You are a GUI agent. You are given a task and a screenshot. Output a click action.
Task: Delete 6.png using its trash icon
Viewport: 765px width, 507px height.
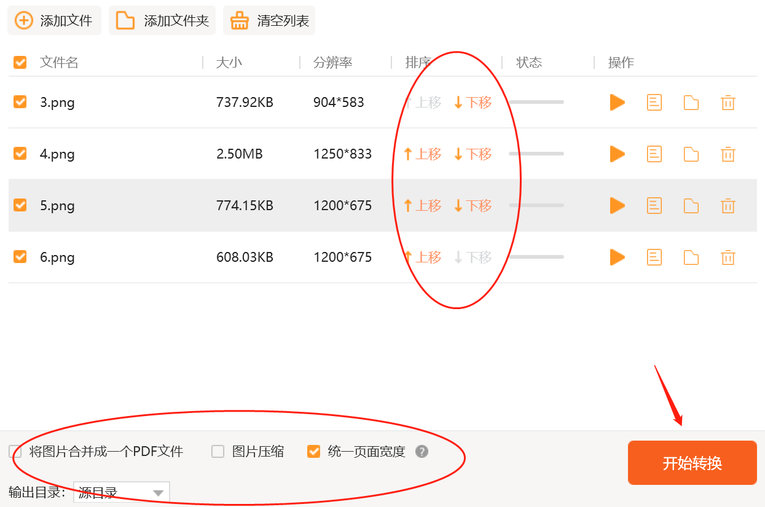click(728, 257)
